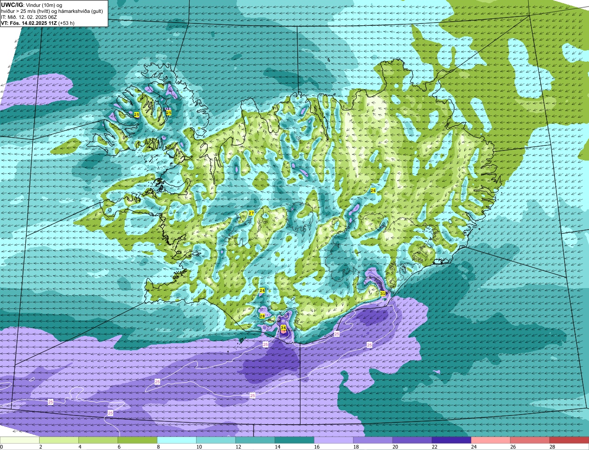The image size is (589, 450).
Task: Pick the lavender 16–18 legend swatch
Action: click(x=334, y=440)
